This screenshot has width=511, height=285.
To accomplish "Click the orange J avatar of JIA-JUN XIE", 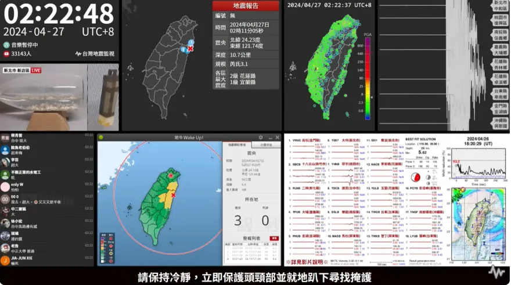I will [x=5, y=261].
